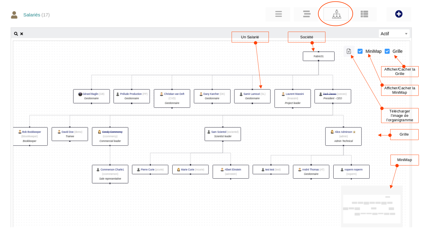Viewport: 421px width, 239px height.
Task: Download the organigram image
Action: [x=349, y=51]
